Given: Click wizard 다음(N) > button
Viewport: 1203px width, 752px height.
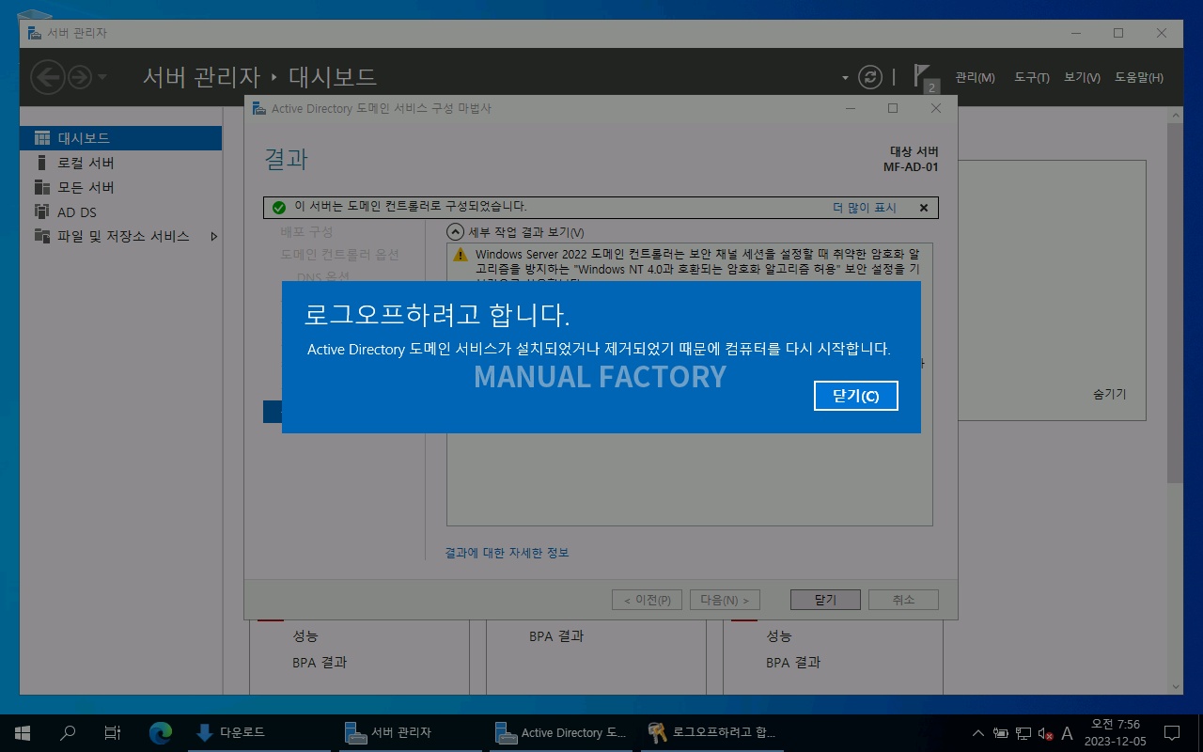Looking at the screenshot, I should (x=725, y=600).
